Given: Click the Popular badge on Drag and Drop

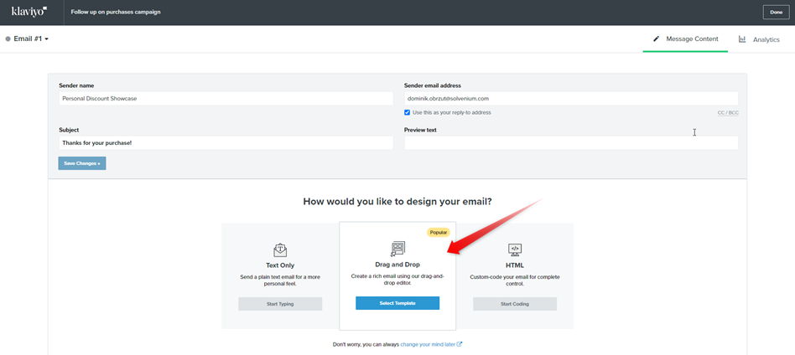Looking at the screenshot, I should coord(438,233).
